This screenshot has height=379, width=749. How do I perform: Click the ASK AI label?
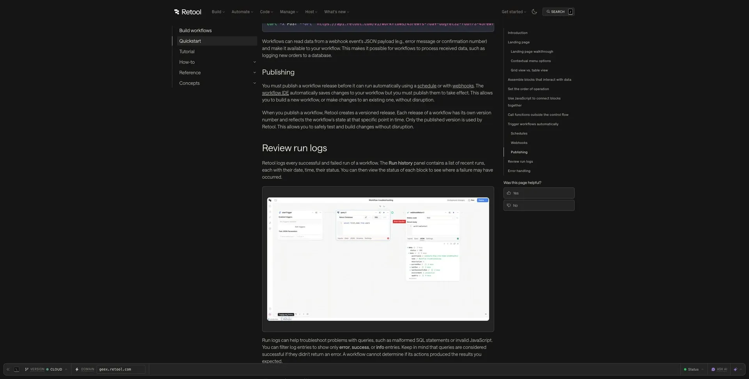tap(722, 369)
